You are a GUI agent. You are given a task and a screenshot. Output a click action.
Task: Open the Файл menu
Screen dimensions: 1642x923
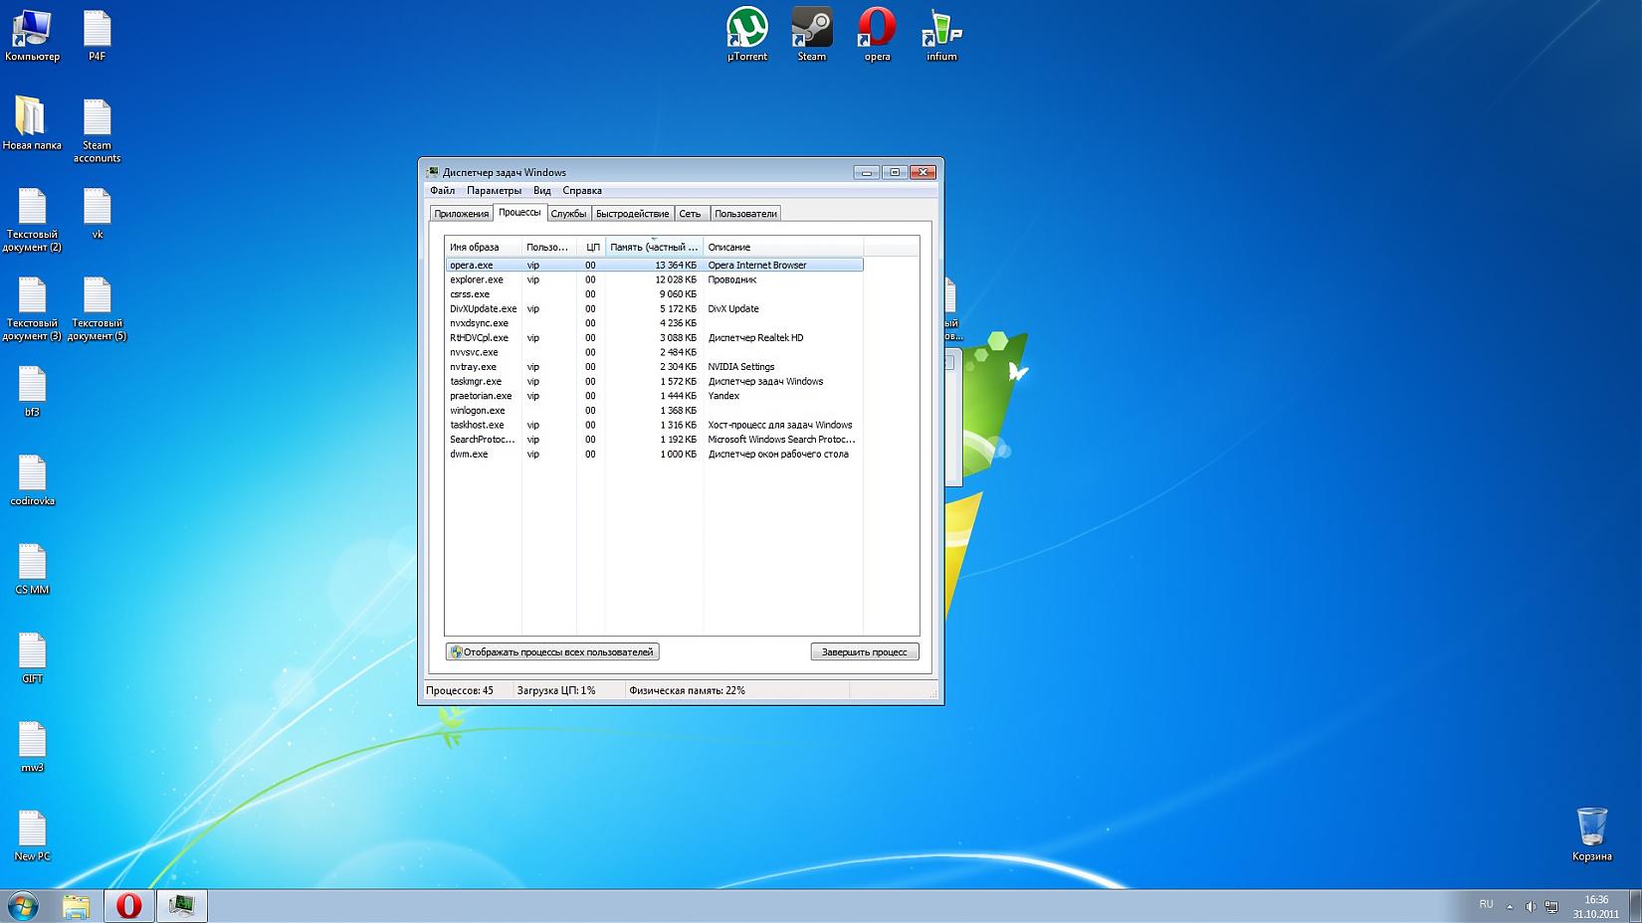pos(442,191)
